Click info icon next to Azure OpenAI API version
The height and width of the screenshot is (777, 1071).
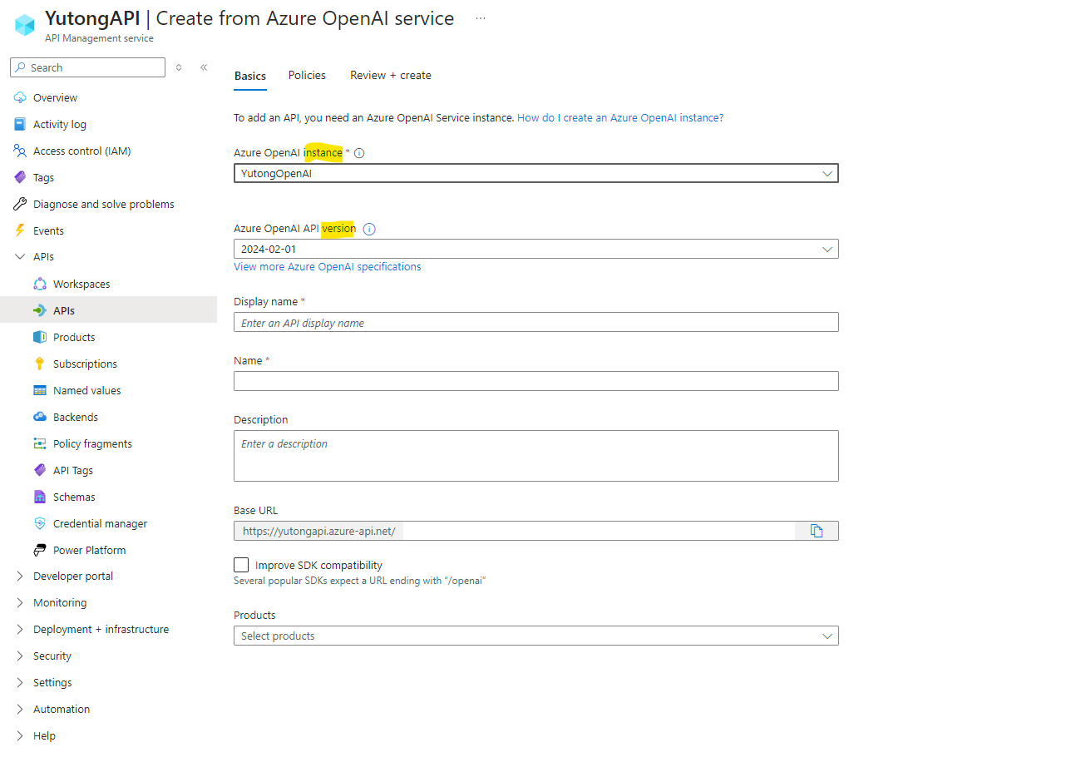pyautogui.click(x=369, y=229)
